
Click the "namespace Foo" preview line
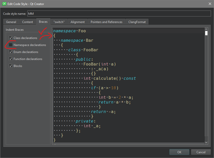[x=70, y=31]
